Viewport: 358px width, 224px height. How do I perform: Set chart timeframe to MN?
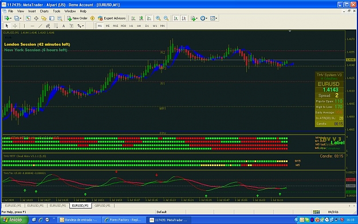click(x=162, y=26)
